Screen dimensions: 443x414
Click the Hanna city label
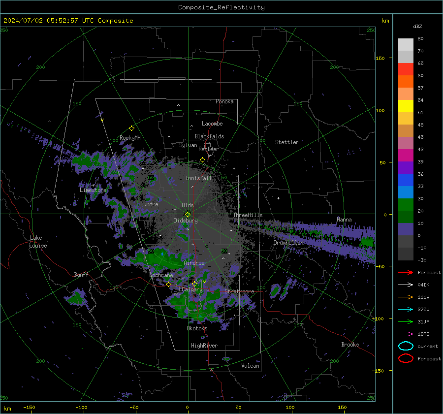[344, 220]
